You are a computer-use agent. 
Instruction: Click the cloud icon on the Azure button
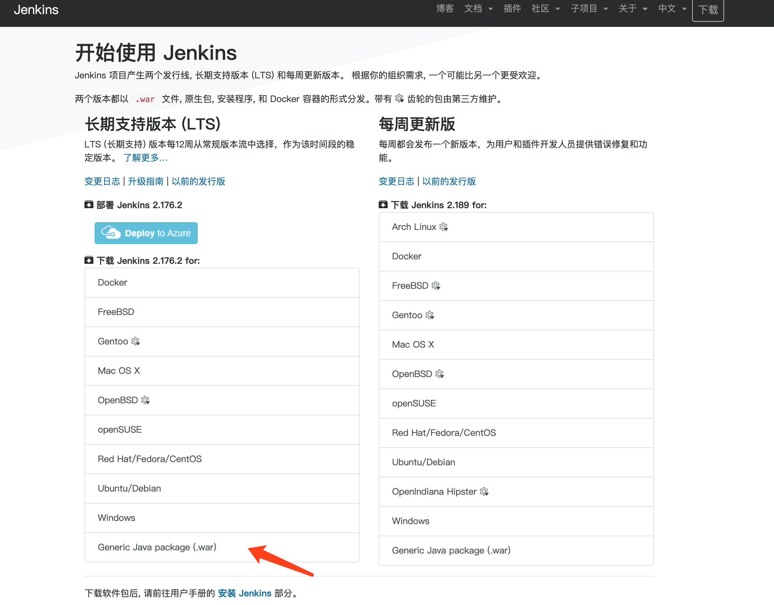(x=111, y=232)
